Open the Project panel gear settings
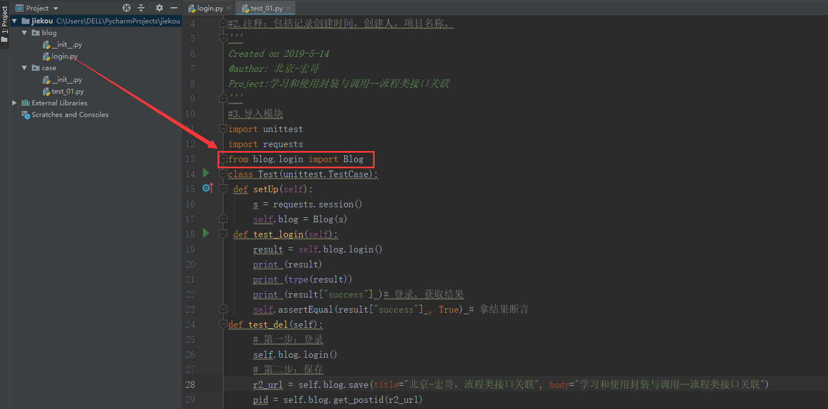Viewport: 828px width, 409px height. point(159,8)
